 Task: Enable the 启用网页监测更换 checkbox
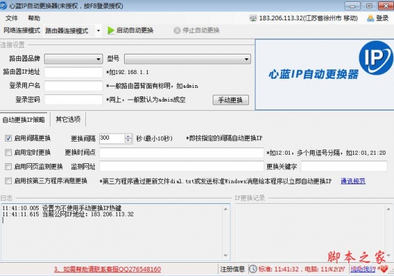(9, 167)
